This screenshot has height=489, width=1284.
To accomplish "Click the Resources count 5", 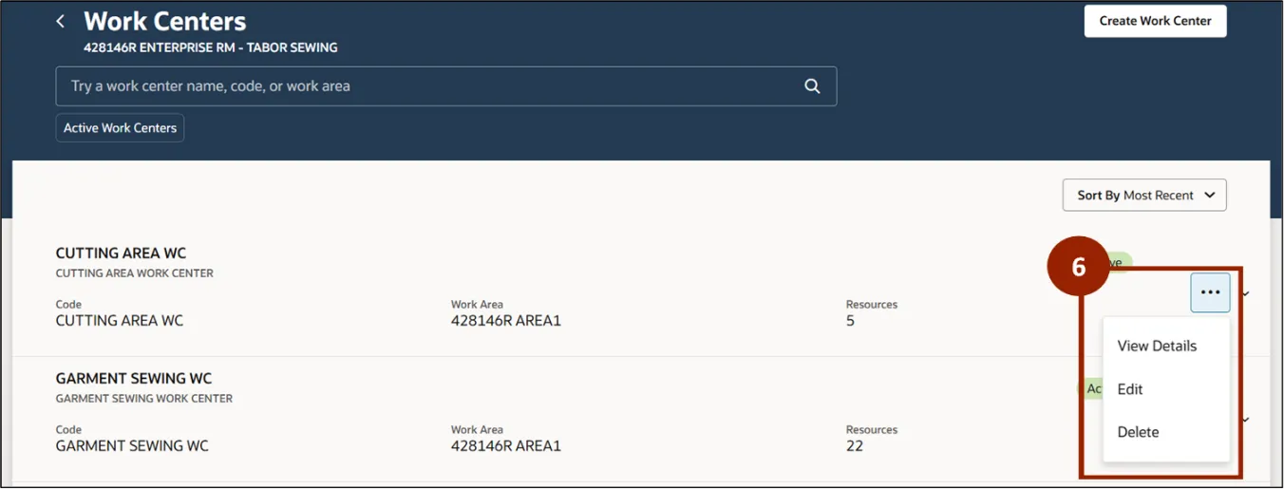I will 850,321.
